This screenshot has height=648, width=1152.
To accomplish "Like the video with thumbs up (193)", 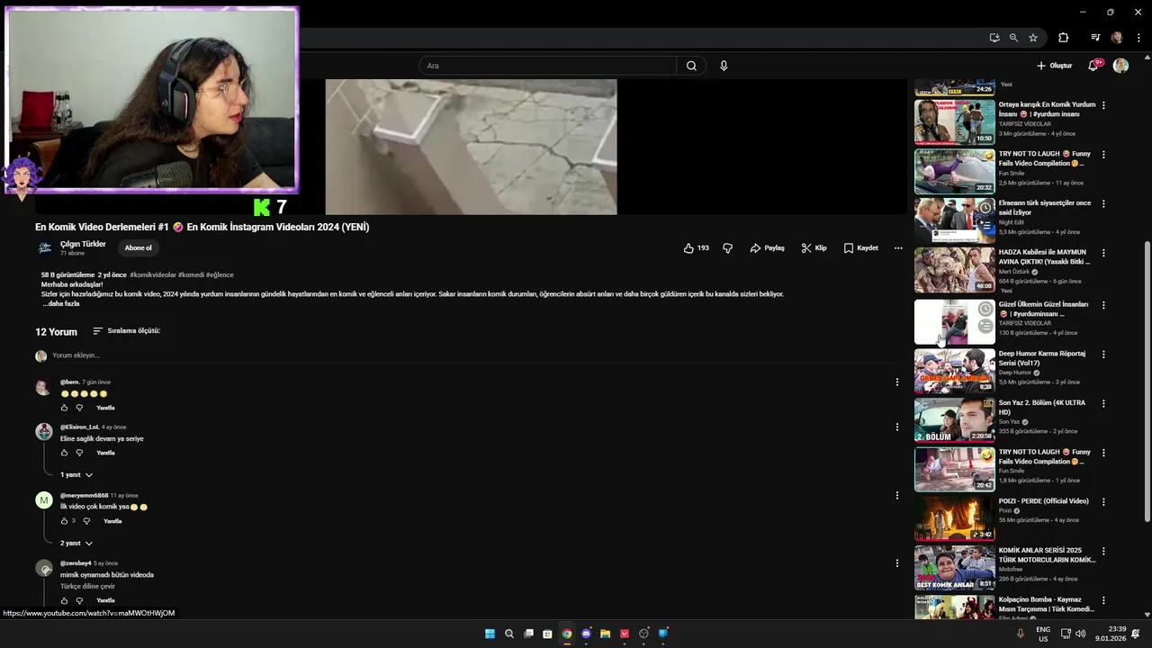I will coord(696,248).
